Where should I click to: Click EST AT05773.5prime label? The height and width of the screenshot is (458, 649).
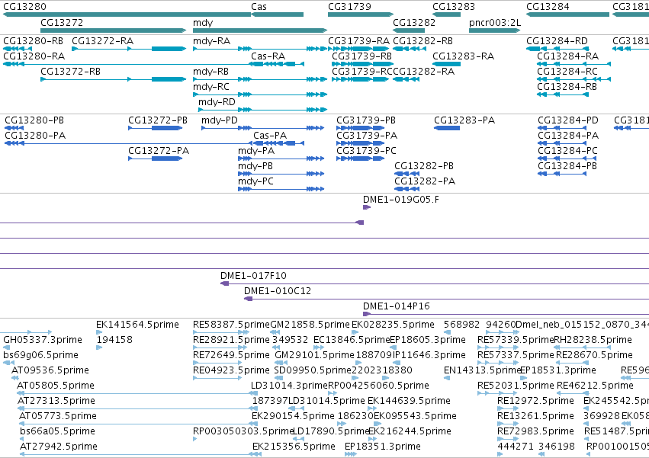pos(58,416)
